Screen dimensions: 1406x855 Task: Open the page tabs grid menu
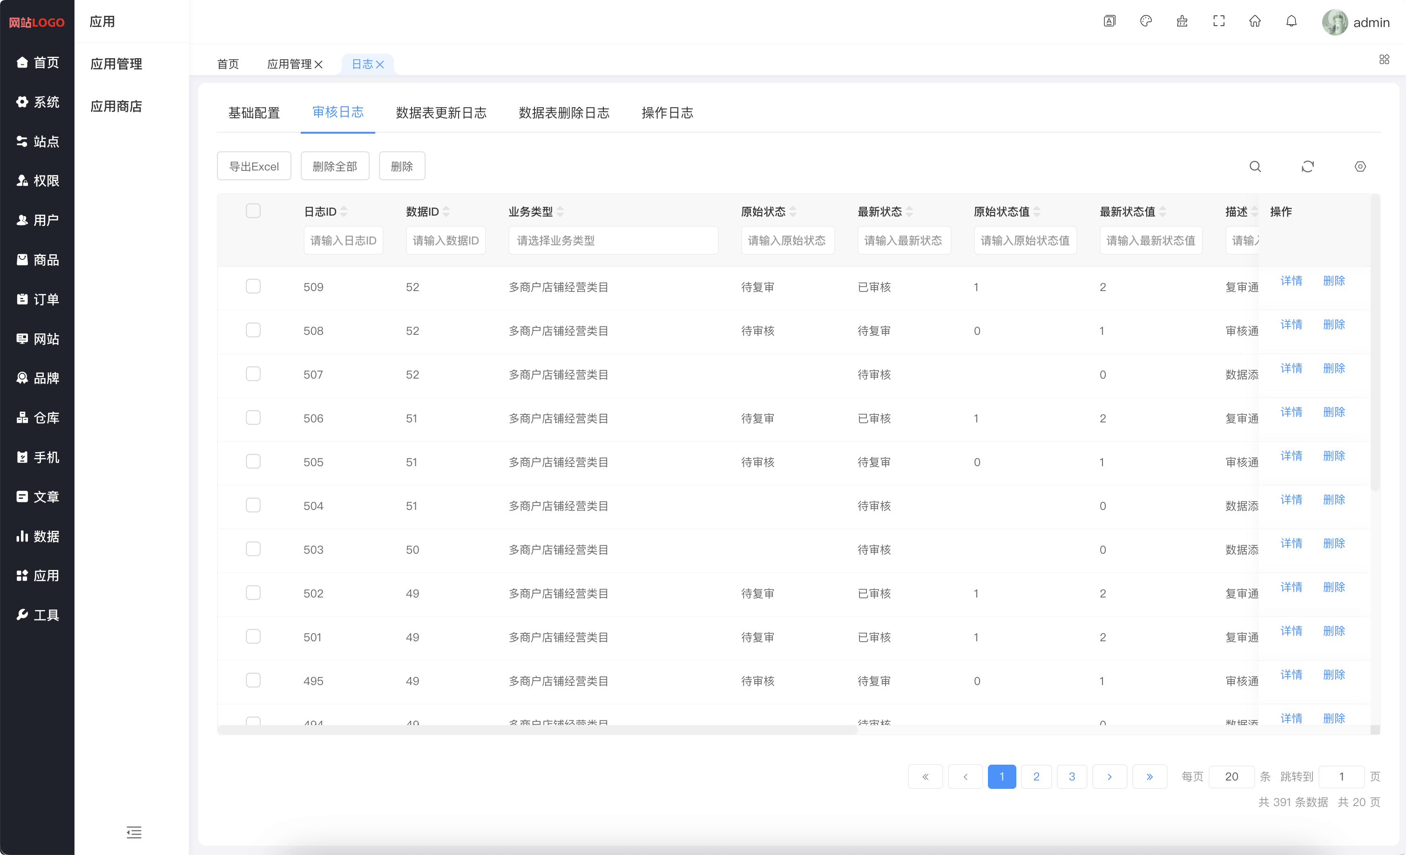(1384, 59)
